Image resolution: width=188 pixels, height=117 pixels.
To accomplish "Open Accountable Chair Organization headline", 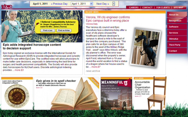I will pyautogui.click(x=142, y=85).
